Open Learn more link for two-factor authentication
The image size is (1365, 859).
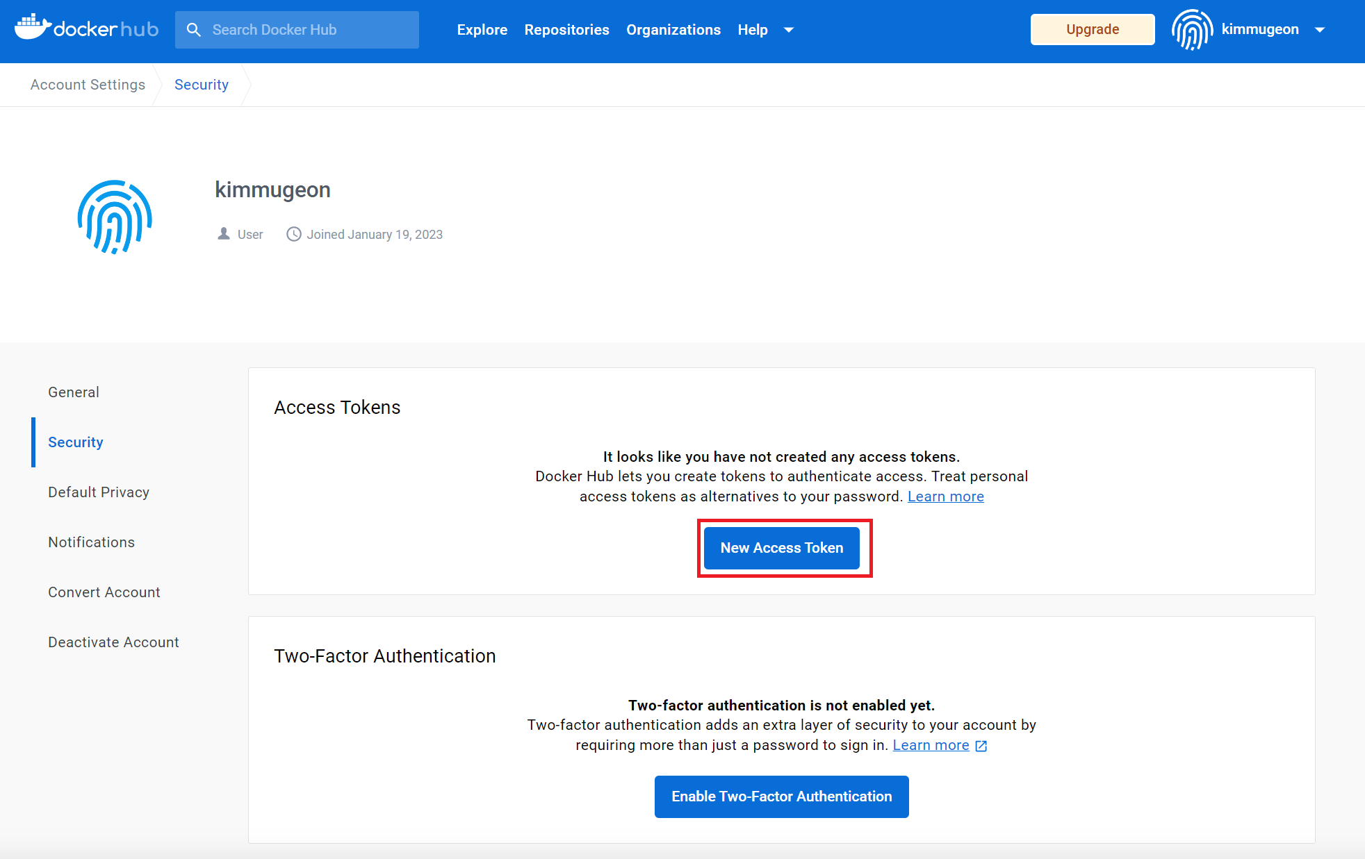931,745
